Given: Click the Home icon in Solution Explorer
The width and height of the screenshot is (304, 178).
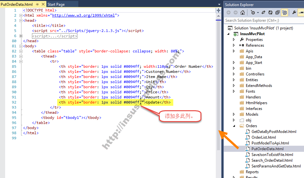Looking at the screenshot, I should click(243, 12).
